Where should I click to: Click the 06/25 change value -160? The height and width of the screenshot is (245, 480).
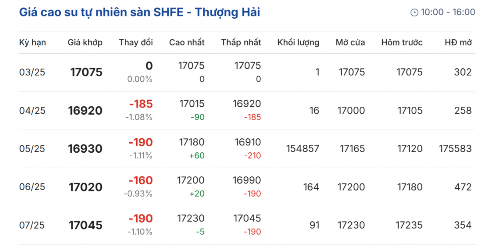tap(140, 181)
